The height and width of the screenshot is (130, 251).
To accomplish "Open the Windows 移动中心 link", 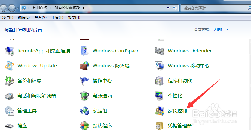I will coord(188,66).
